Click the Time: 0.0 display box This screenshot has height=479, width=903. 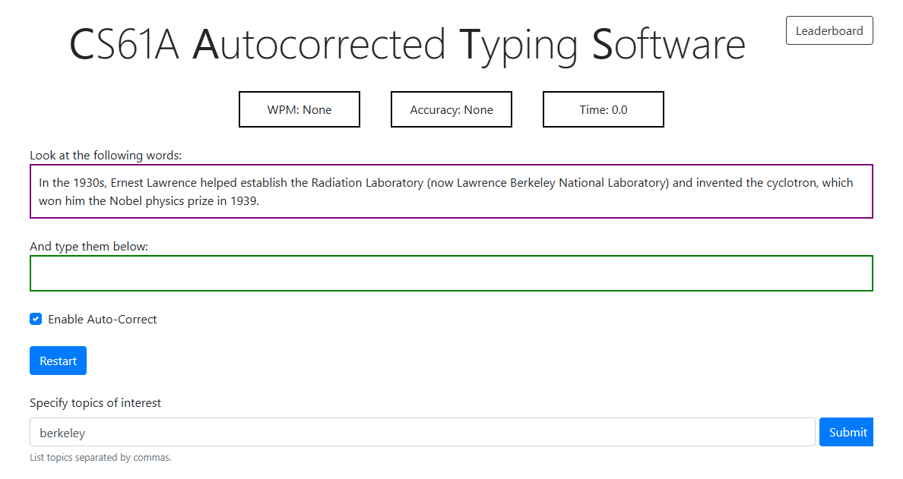click(604, 109)
